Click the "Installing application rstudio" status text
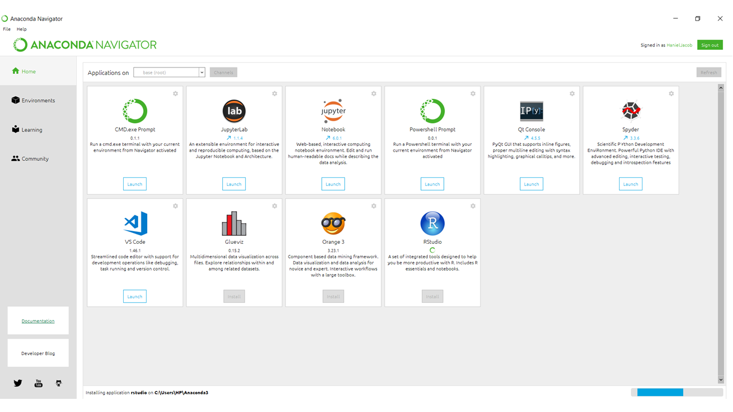 tap(147, 393)
